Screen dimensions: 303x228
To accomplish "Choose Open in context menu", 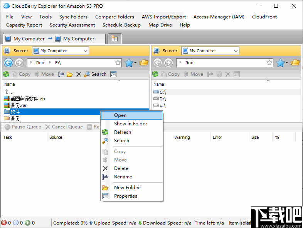I will 131,115.
